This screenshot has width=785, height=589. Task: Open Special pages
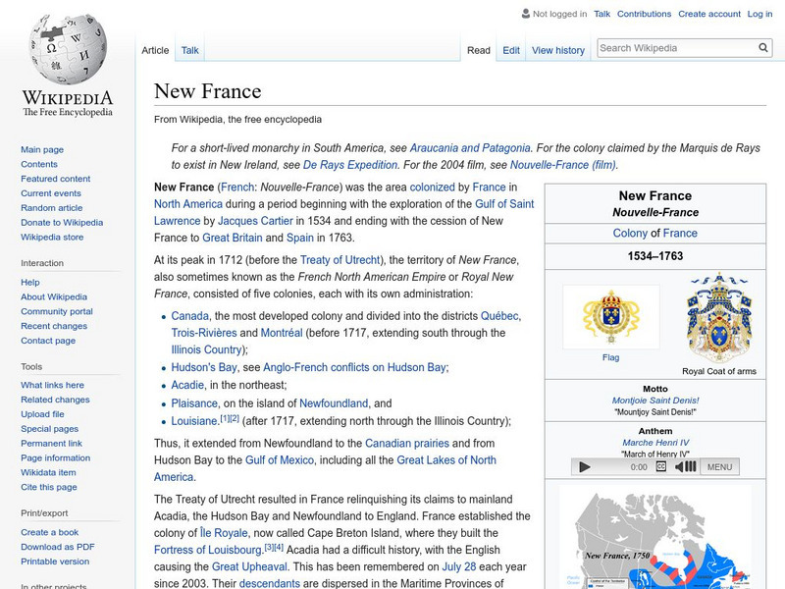50,428
